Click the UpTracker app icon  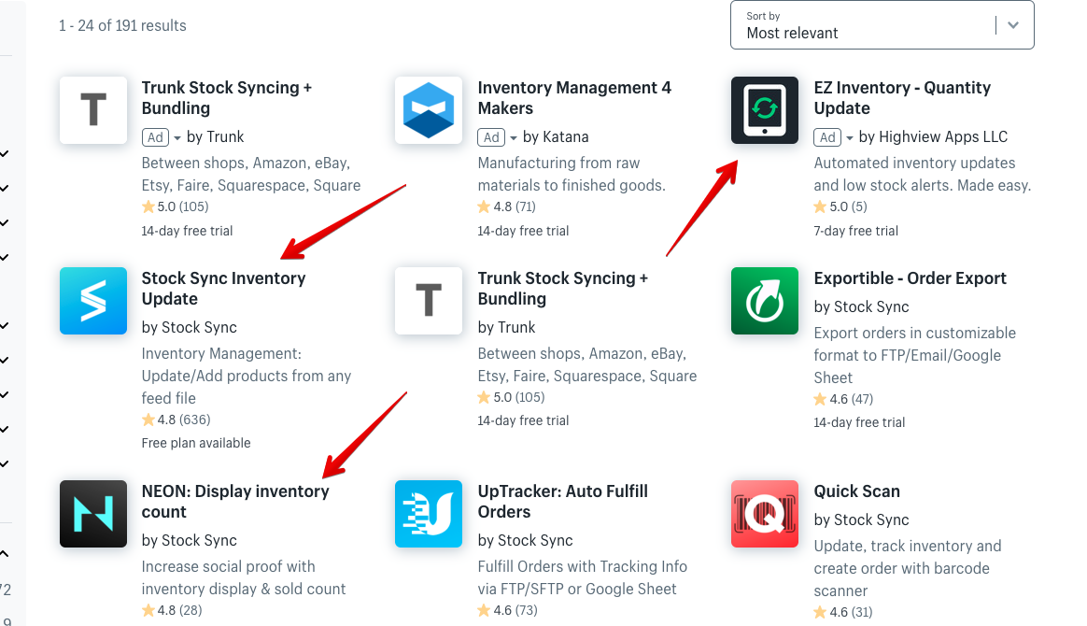coord(429,514)
